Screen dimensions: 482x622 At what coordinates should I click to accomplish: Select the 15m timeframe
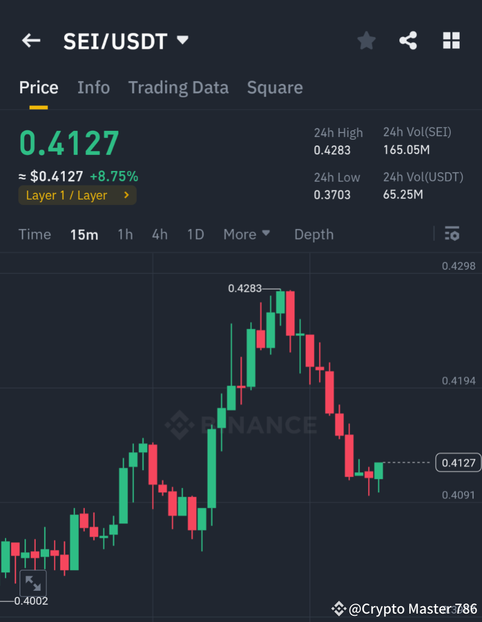pyautogui.click(x=84, y=234)
